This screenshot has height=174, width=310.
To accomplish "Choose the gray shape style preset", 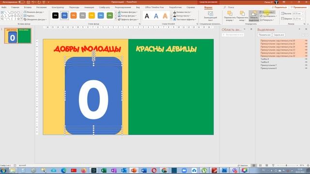I will click(83, 15).
